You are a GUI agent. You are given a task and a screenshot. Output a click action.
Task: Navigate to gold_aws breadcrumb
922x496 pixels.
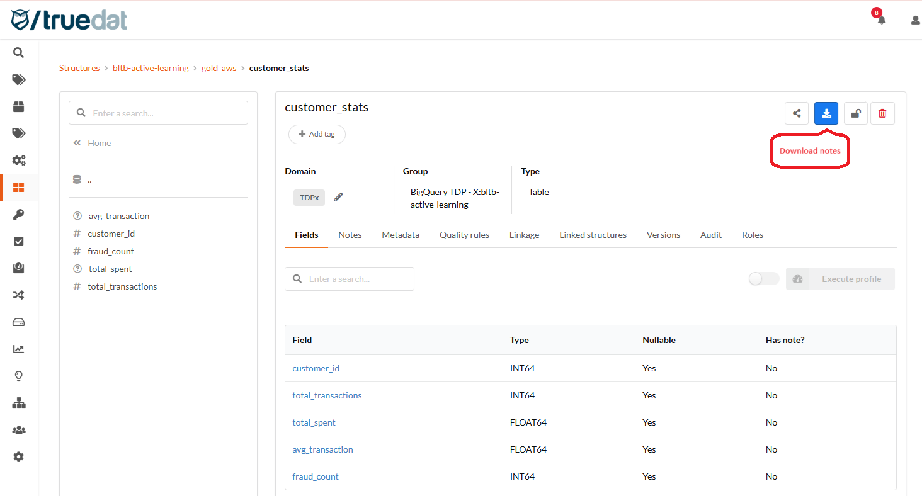219,68
